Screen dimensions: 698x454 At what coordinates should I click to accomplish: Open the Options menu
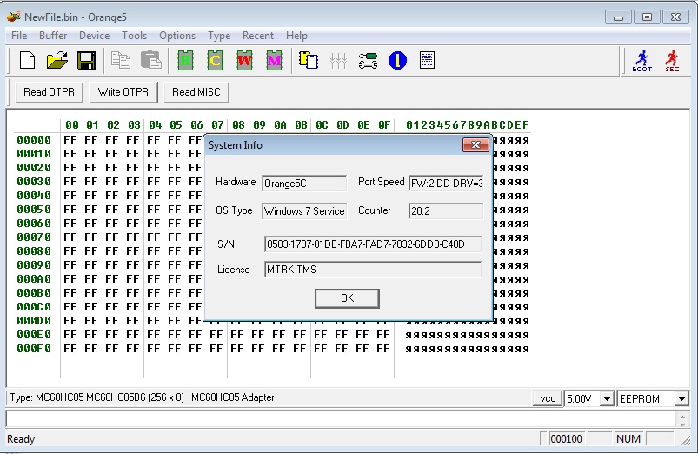177,36
